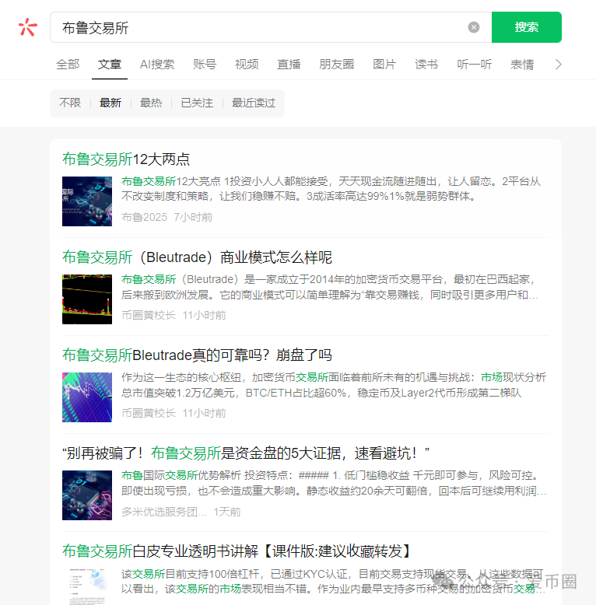Screen dimensions: 596x605
Task: Choose the 不限 filter
Action: click(70, 103)
